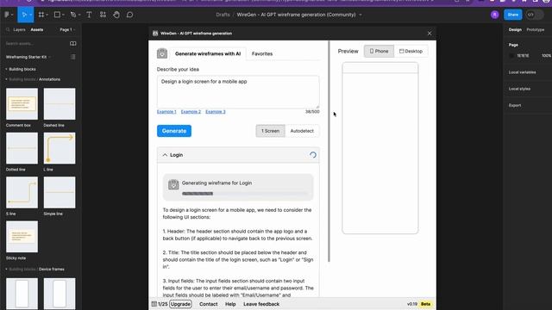Select the L line component thumbnail
Screen dimensions: 552x310
click(x=60, y=148)
